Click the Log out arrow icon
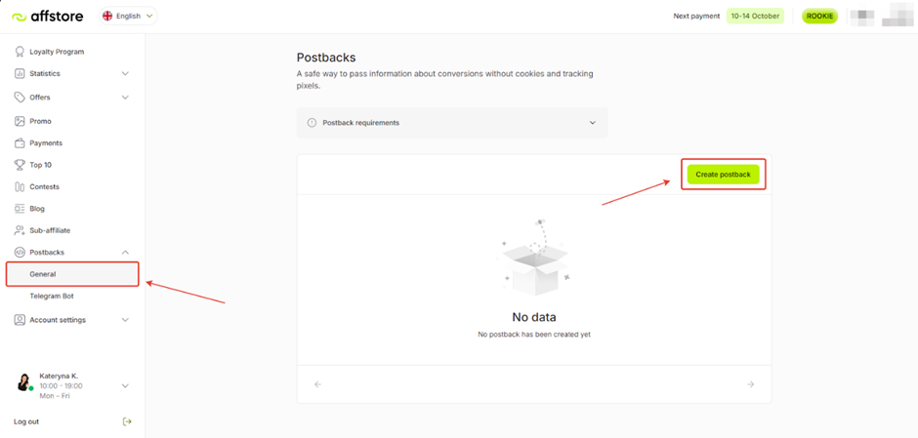The width and height of the screenshot is (918, 438). [x=127, y=421]
